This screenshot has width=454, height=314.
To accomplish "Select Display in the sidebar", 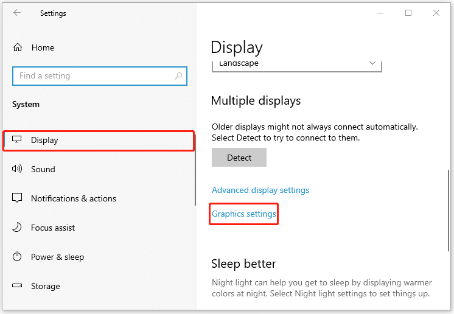I will (x=99, y=141).
